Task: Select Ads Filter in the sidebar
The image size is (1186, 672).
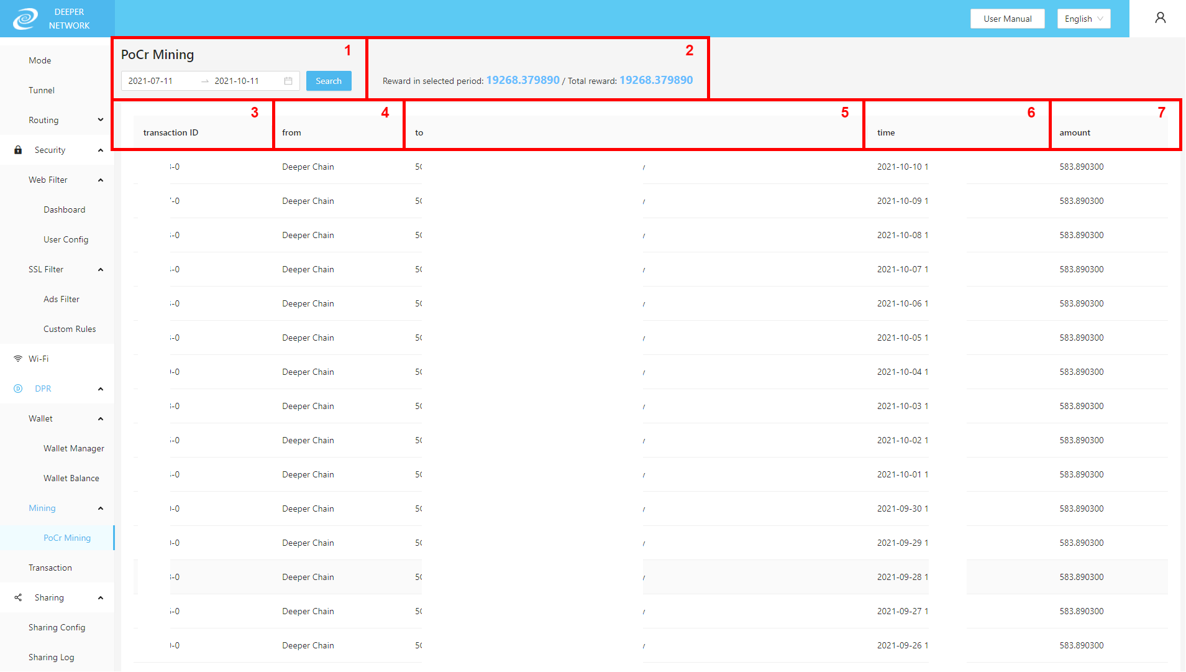Action: click(x=61, y=299)
